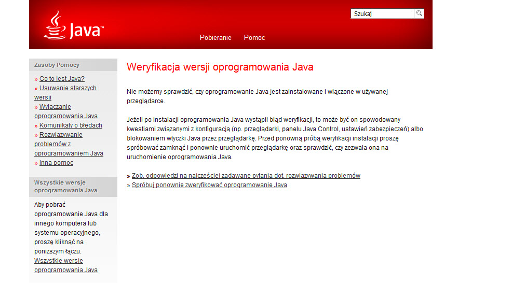Open 'Wyłączanie oprogramowania Java' link
The height and width of the screenshot is (283, 512).
click(66, 111)
